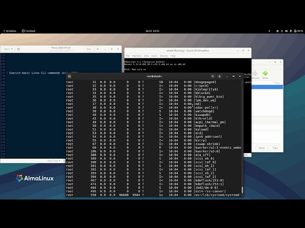This screenshot has height=228, width=305.
Task: Expand the Plain Text language selector
Action: (x=54, y=161)
